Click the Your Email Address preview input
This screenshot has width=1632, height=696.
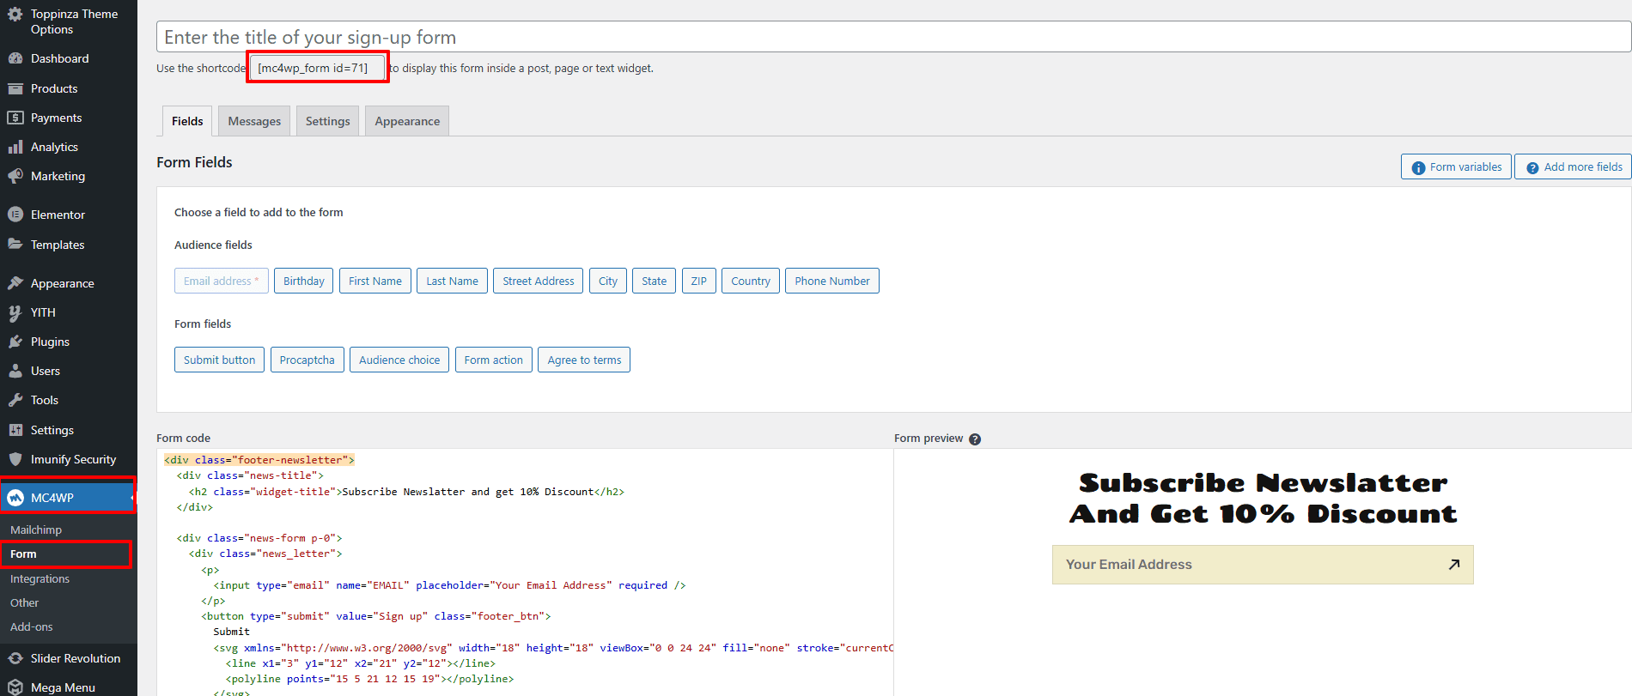tap(1263, 565)
